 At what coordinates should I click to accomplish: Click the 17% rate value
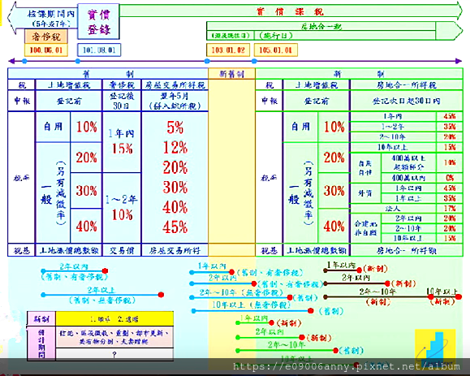tap(450, 209)
